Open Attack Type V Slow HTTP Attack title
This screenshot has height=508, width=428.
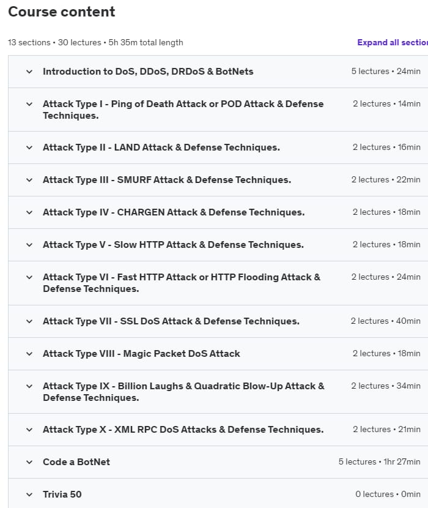(173, 245)
